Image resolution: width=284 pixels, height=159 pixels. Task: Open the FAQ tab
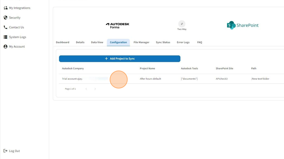(200, 42)
